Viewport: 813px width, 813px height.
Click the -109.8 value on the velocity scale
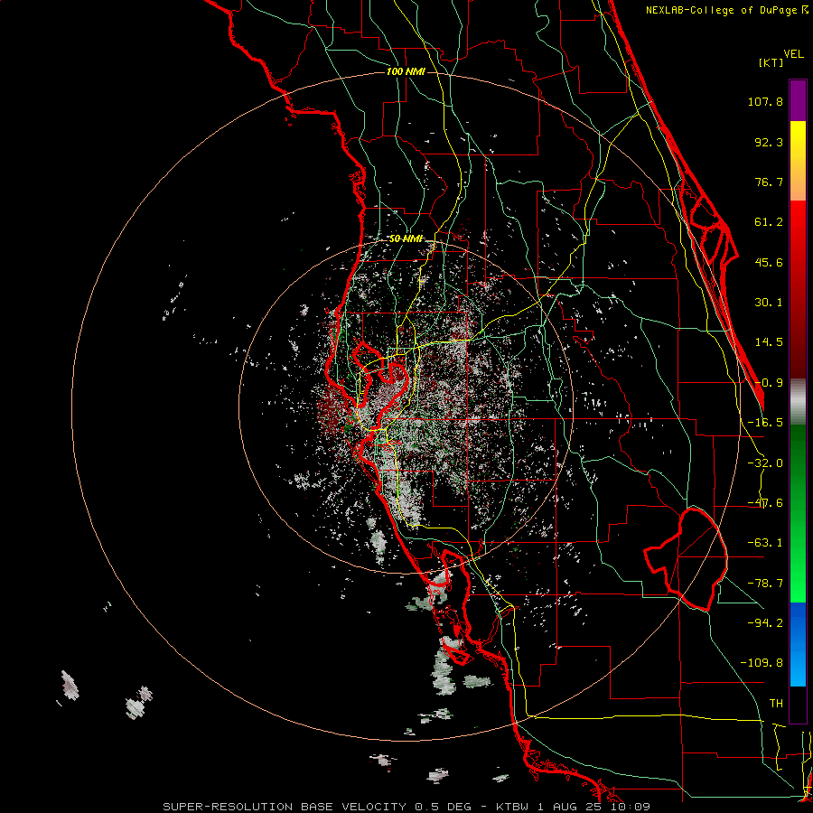(762, 663)
